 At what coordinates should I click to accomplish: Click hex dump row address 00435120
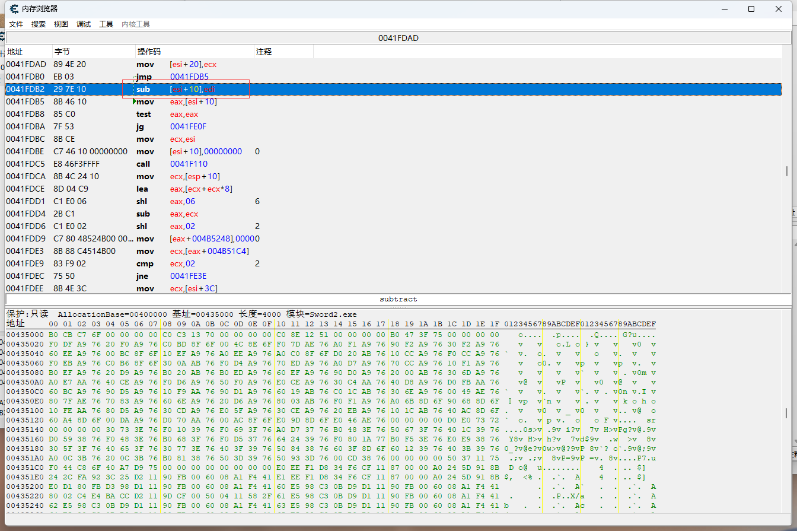[26, 420]
